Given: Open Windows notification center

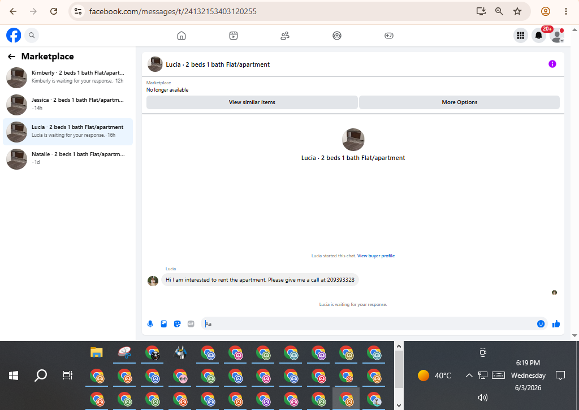Looking at the screenshot, I should pos(560,376).
